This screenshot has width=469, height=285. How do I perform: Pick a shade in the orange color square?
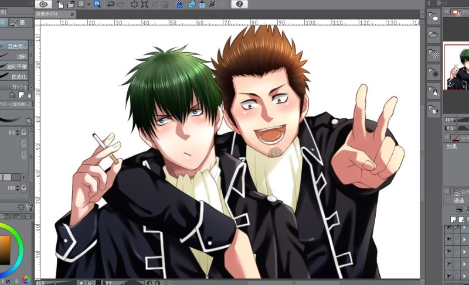[x=5, y=250]
